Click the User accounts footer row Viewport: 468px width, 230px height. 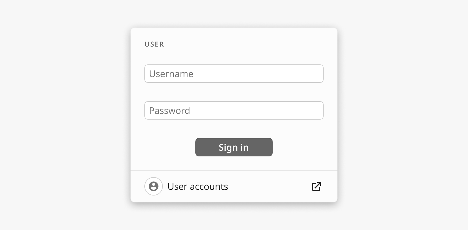(x=234, y=186)
